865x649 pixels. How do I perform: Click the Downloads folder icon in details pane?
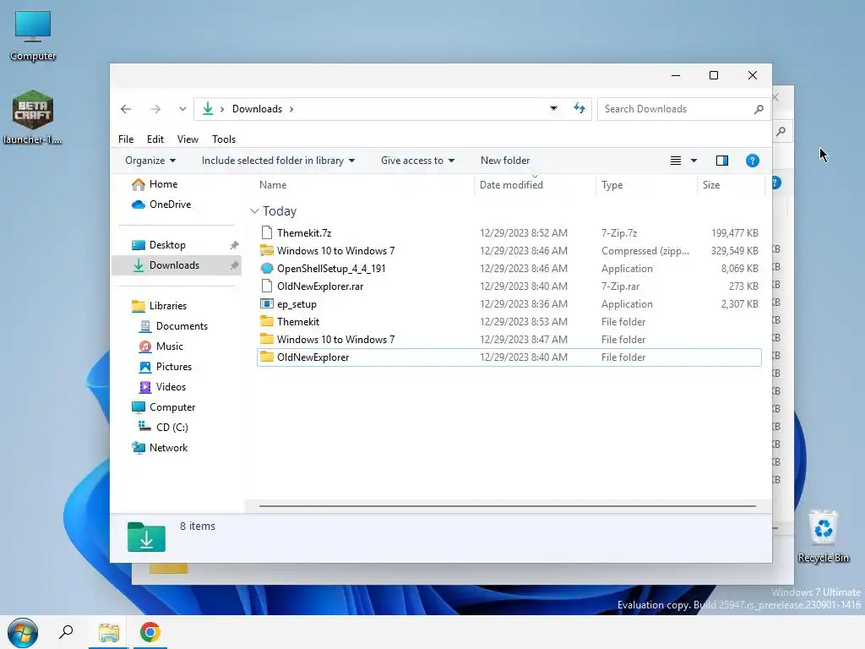[x=146, y=537]
